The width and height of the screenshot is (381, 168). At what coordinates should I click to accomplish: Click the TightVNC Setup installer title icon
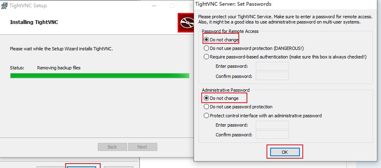pyautogui.click(x=4, y=6)
